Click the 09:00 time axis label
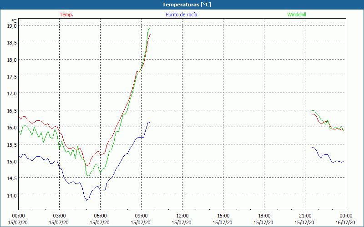 tap(141, 216)
